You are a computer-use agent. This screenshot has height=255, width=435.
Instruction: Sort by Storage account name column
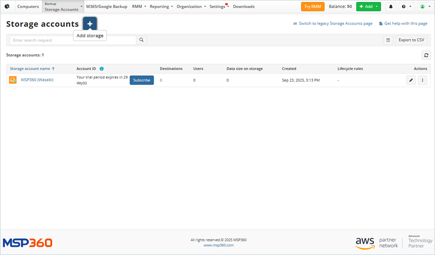(32, 69)
